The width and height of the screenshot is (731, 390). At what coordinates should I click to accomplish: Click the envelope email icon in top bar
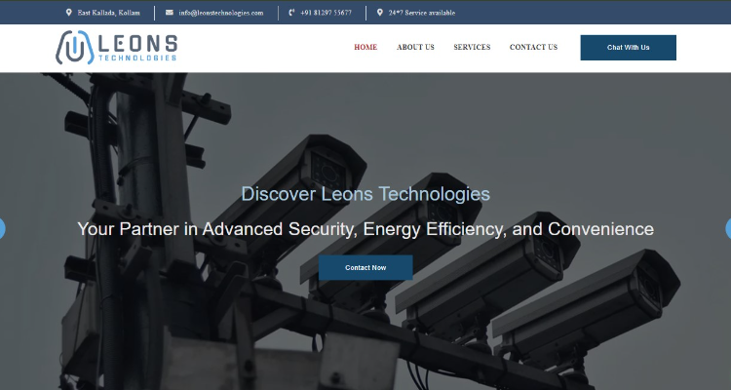pos(170,13)
